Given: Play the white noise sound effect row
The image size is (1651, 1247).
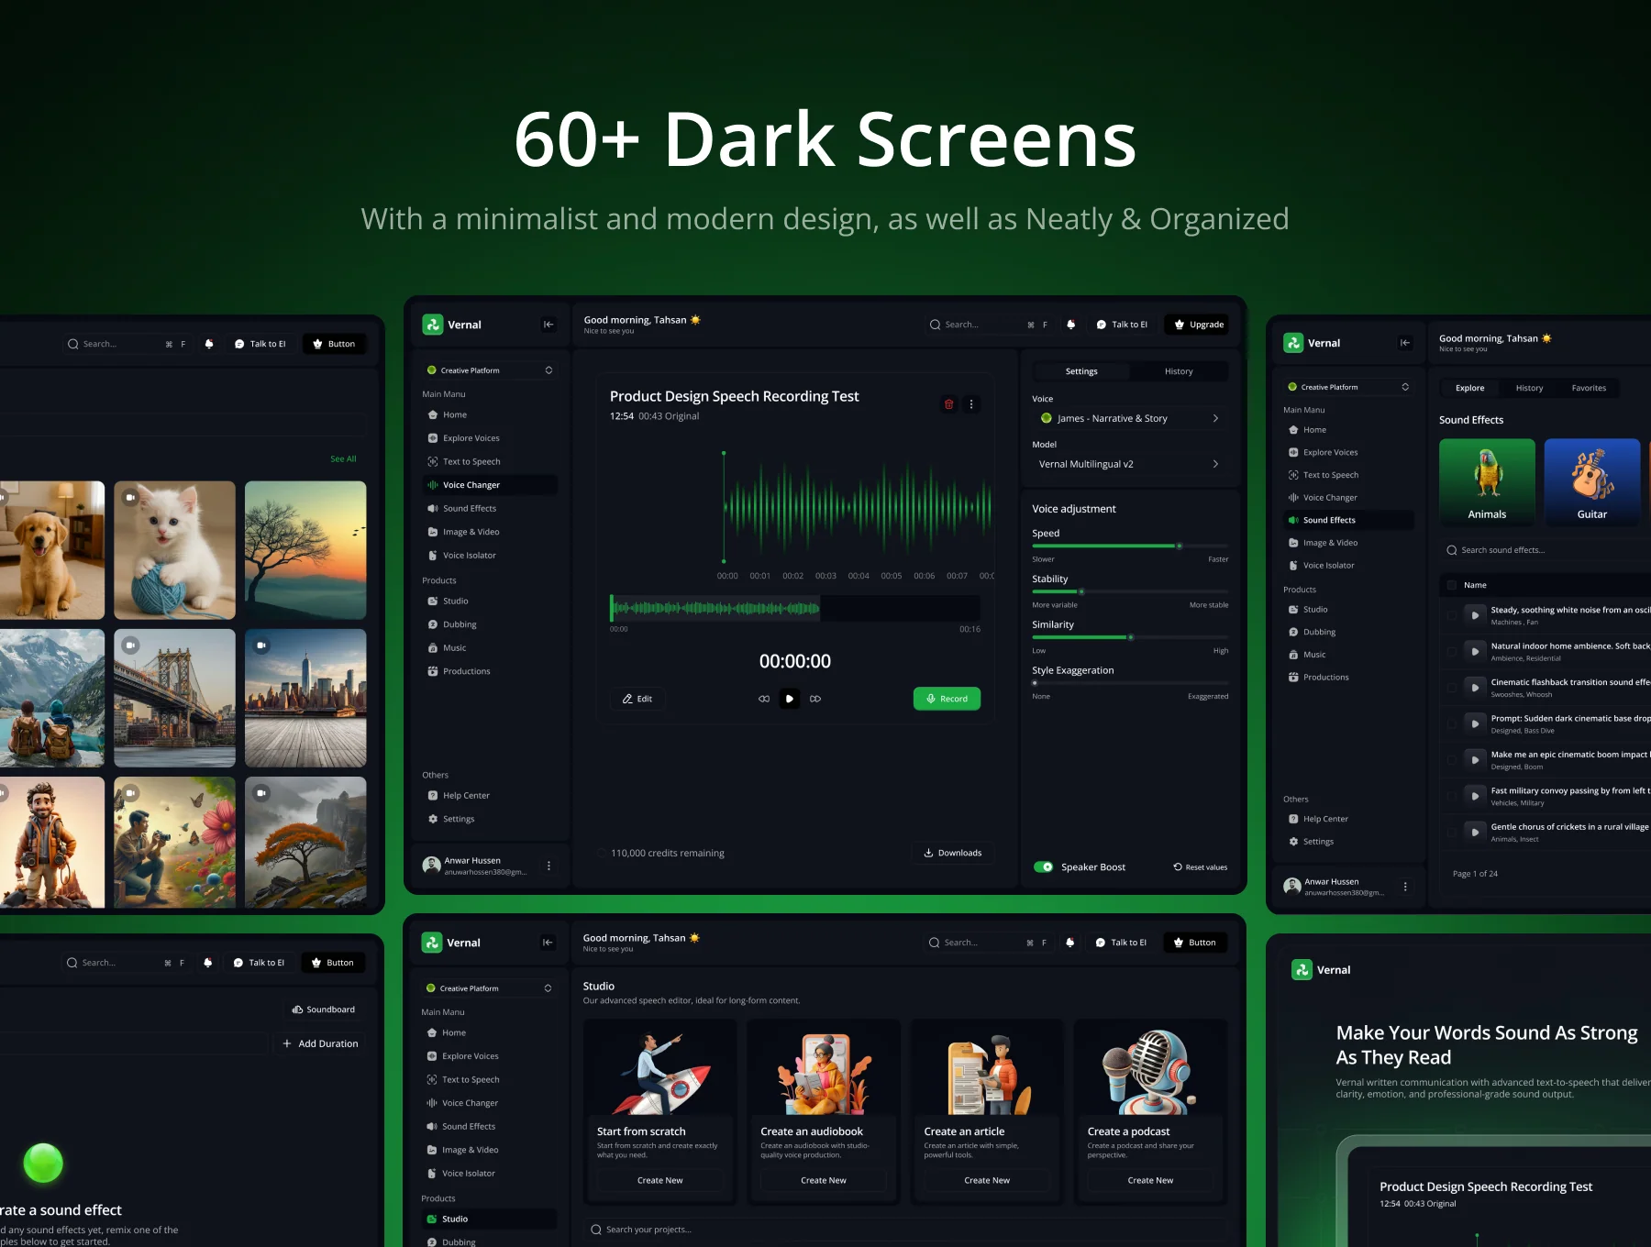Looking at the screenshot, I should pyautogui.click(x=1475, y=615).
